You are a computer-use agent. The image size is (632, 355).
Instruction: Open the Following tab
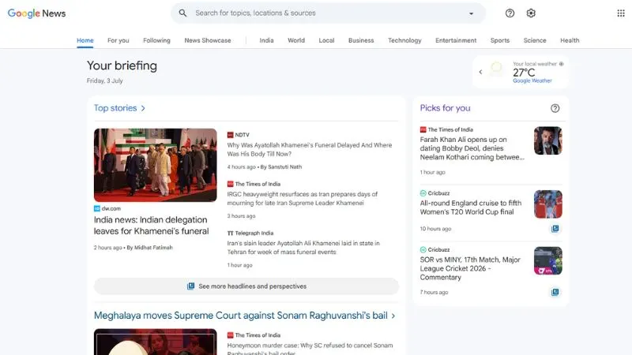click(x=156, y=40)
